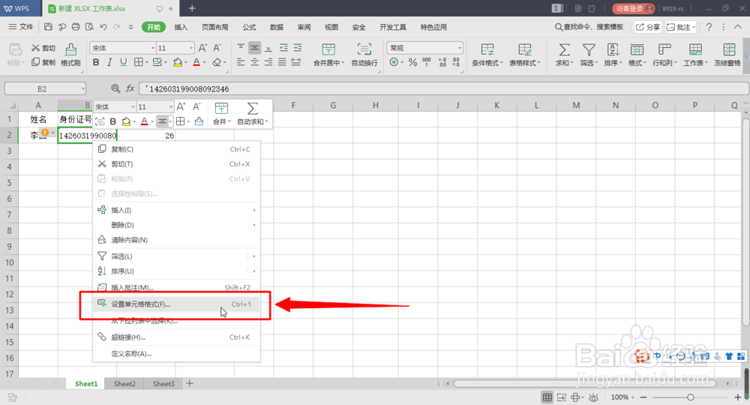Toggle Italic in the ribbon

(x=109, y=62)
